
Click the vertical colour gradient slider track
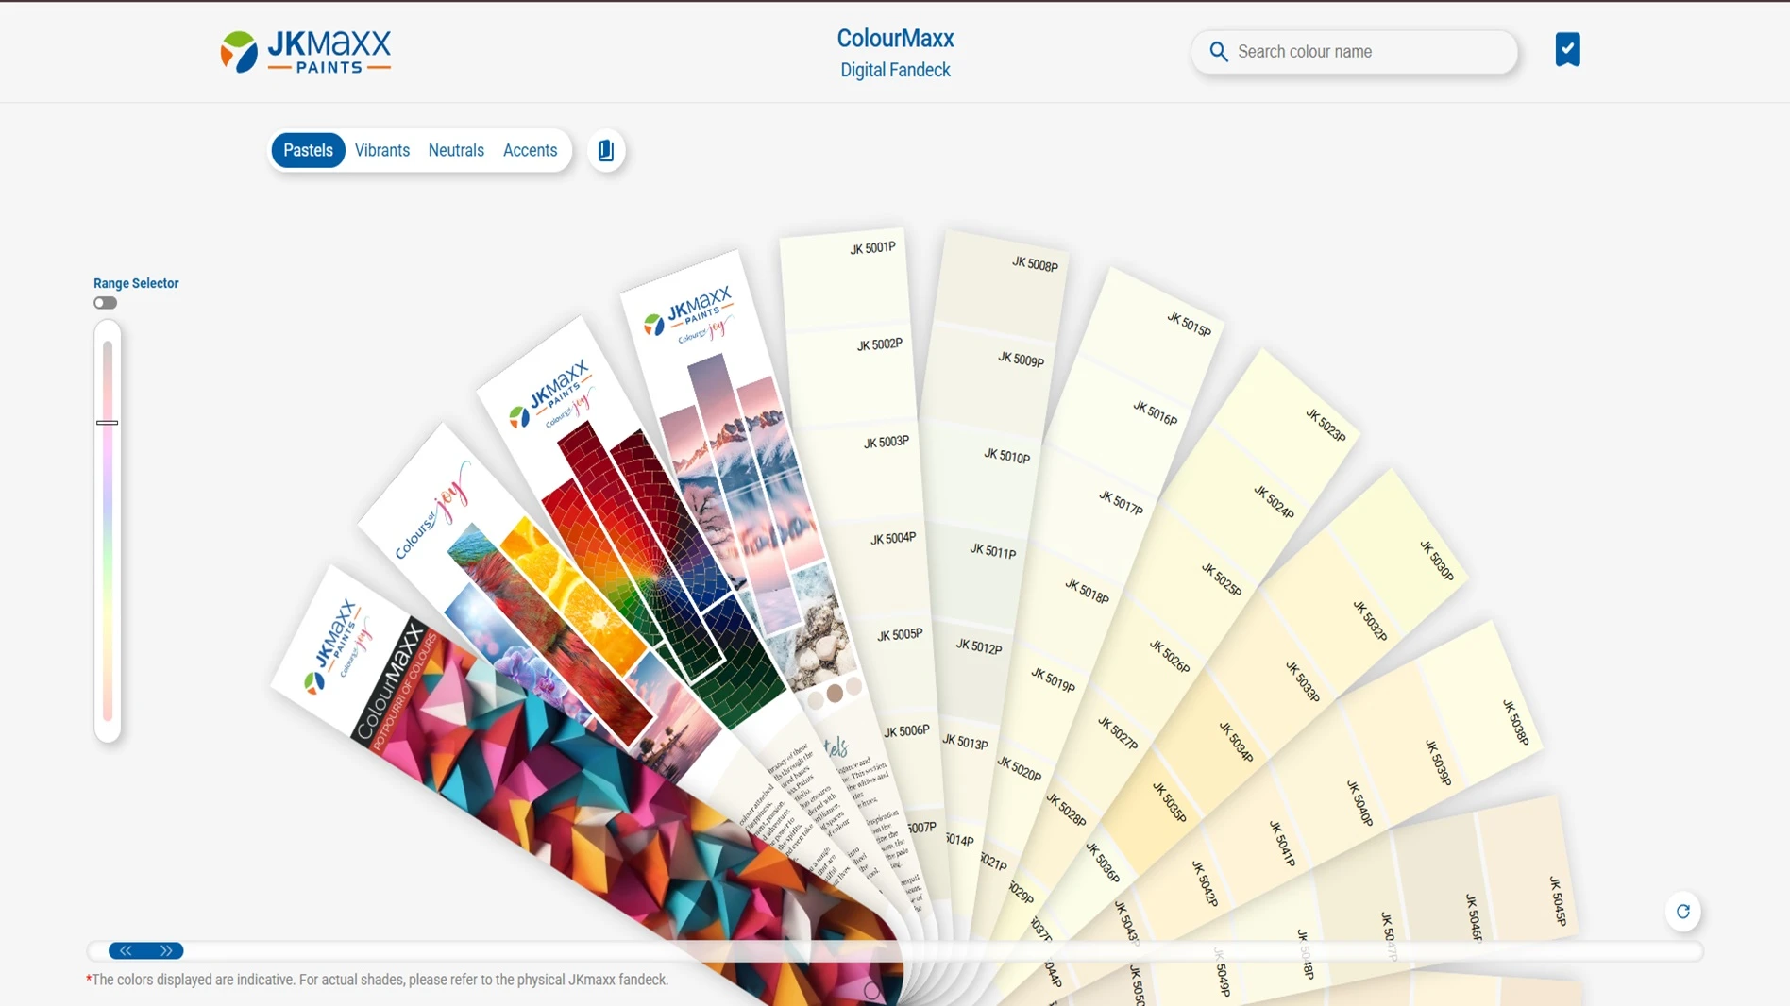(108, 531)
